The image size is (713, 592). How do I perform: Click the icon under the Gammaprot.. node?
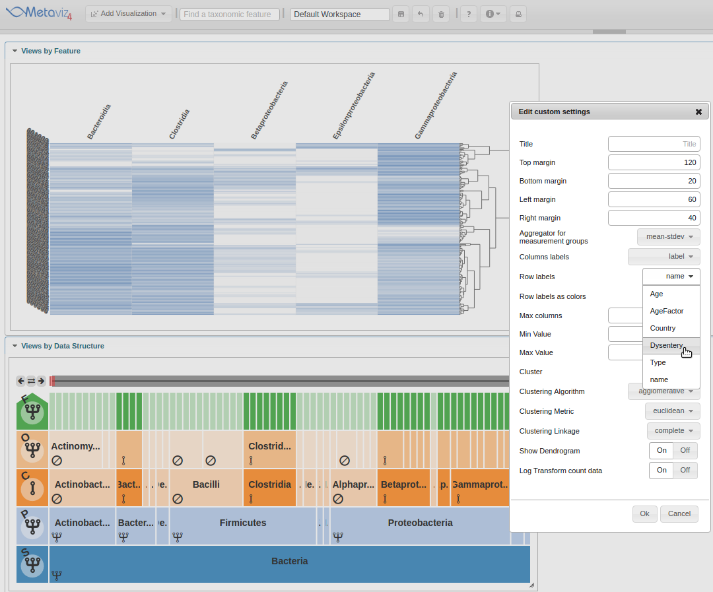pyautogui.click(x=458, y=499)
